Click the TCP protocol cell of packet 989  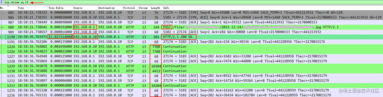(x=130, y=32)
